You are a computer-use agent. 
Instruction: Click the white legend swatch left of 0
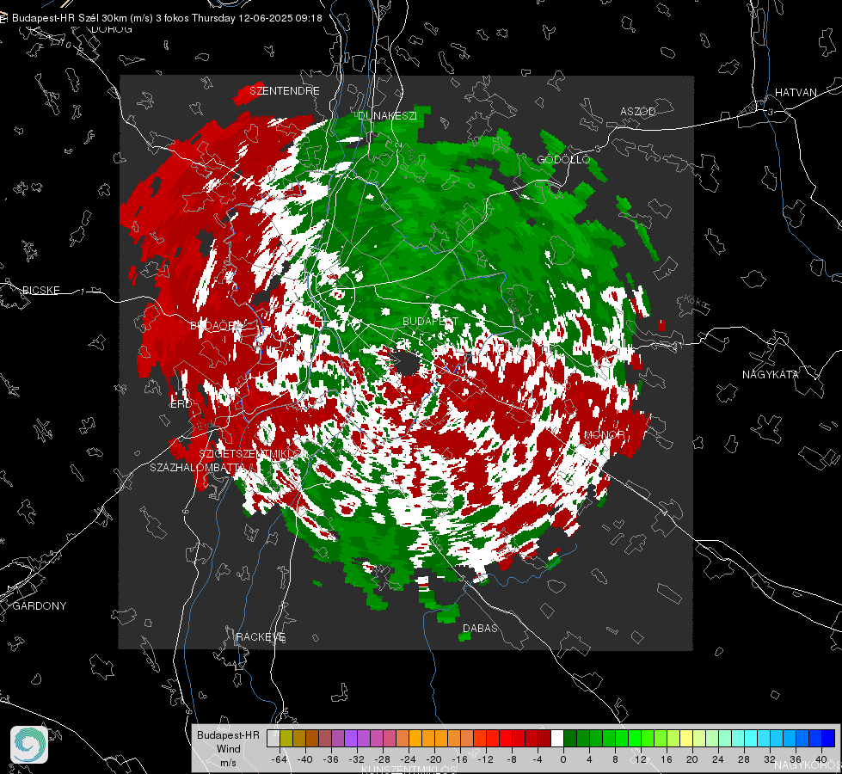tap(557, 738)
